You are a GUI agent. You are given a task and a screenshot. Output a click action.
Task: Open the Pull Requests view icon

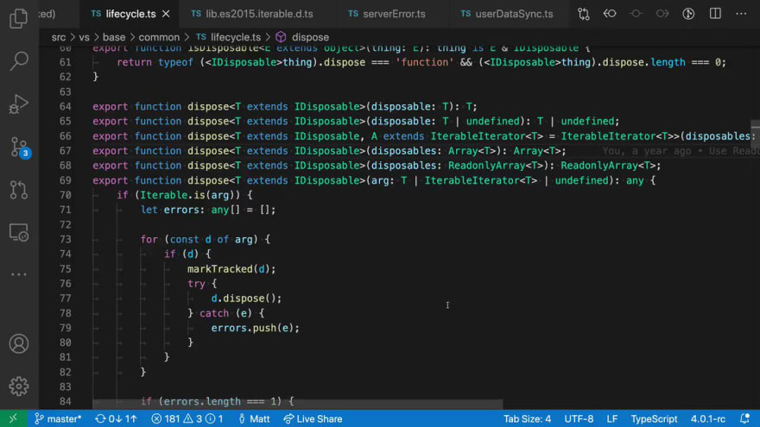pos(18,190)
